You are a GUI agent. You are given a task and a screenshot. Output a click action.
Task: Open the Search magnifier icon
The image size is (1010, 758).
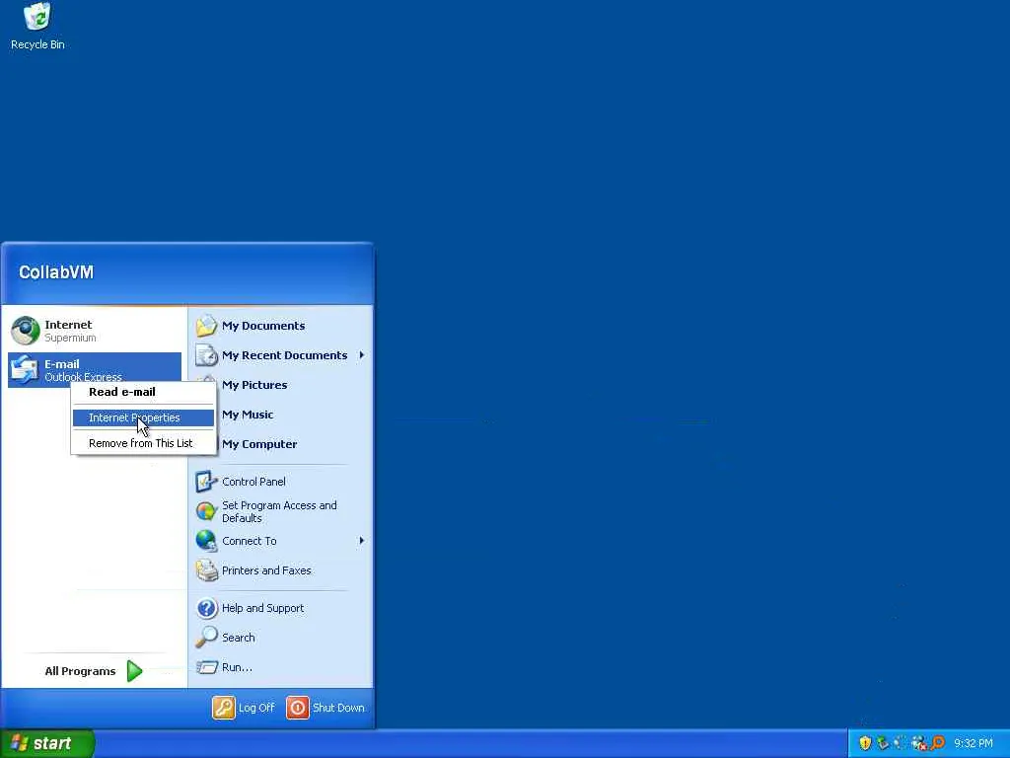pyautogui.click(x=206, y=638)
